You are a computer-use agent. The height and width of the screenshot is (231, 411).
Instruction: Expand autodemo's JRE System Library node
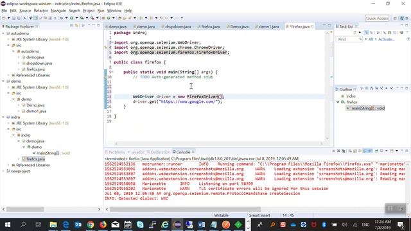click(8, 40)
